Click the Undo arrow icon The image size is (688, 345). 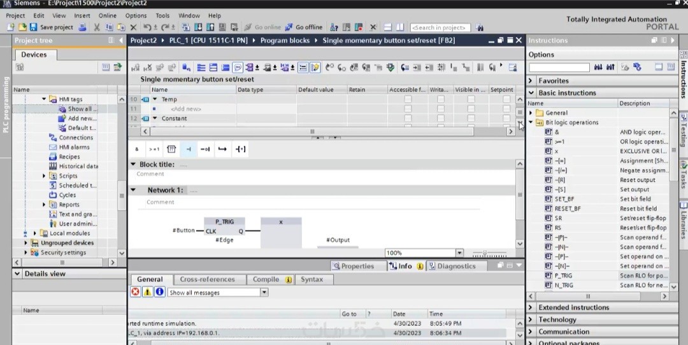click(147, 27)
